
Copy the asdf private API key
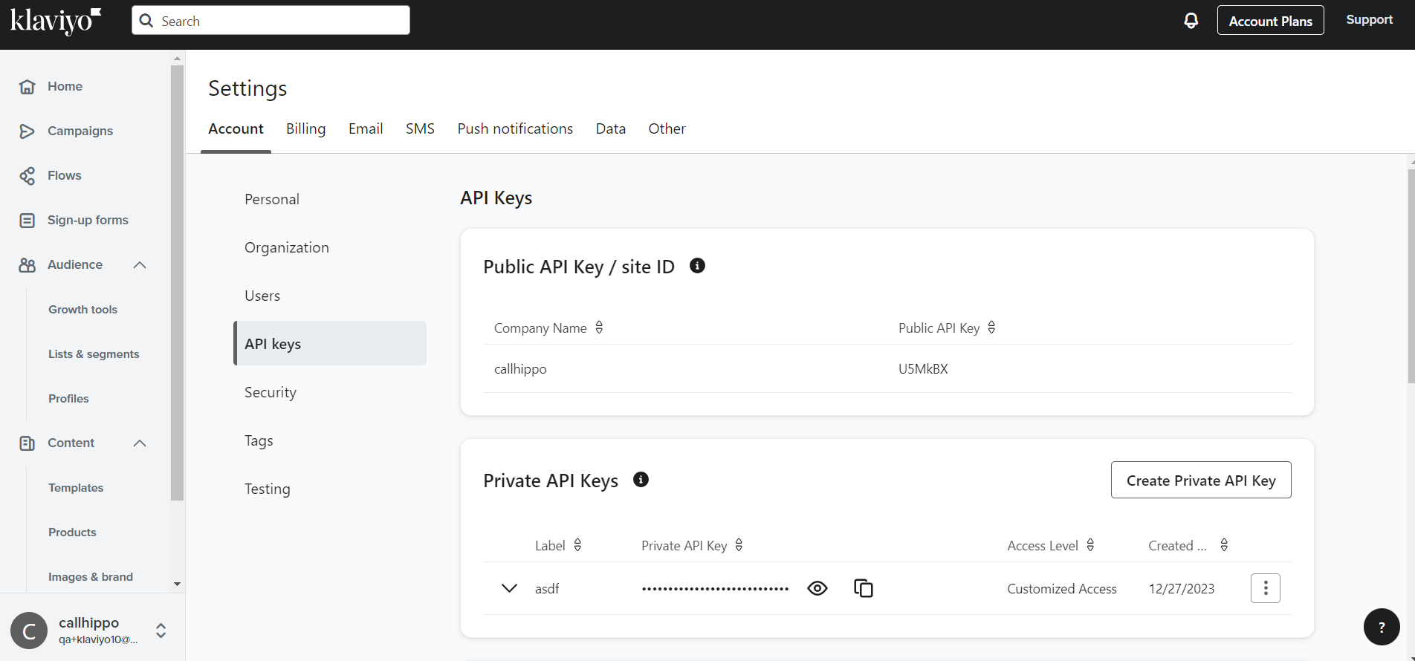tap(863, 588)
